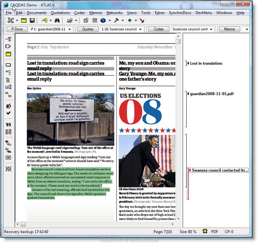Click the checkmark icon in left sidebar
The width and height of the screenshot is (258, 243).
click(9, 113)
